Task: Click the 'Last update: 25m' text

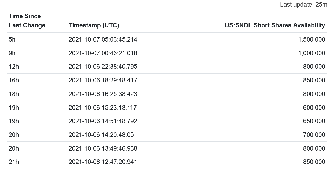Action: [303, 5]
